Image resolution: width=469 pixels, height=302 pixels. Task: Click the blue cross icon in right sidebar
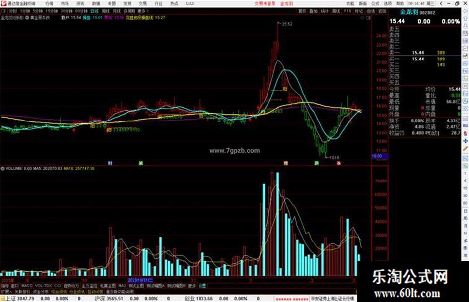465,140
